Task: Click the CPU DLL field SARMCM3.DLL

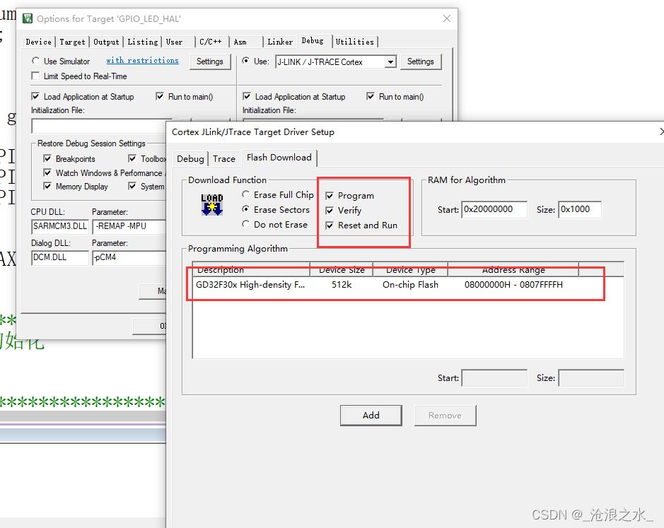Action: [59, 226]
